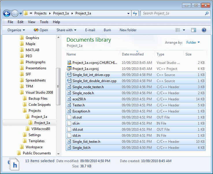Click the Size 38.7 KB status value

[86, 166]
